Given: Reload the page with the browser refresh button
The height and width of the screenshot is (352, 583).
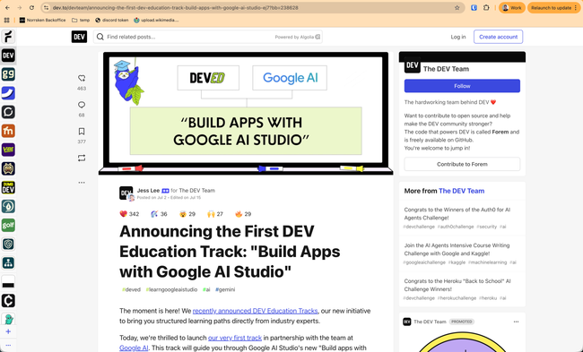Looking at the screenshot, I should click(31, 7).
